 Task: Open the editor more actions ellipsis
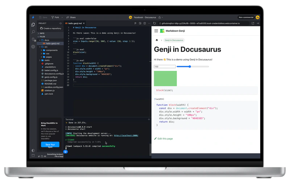coord(149,23)
